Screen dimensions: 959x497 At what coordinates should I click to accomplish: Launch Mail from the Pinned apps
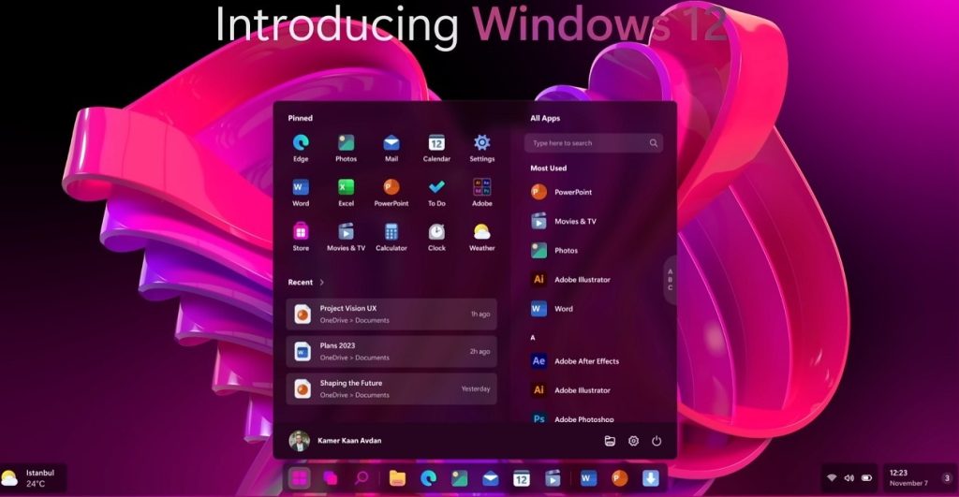pyautogui.click(x=391, y=148)
